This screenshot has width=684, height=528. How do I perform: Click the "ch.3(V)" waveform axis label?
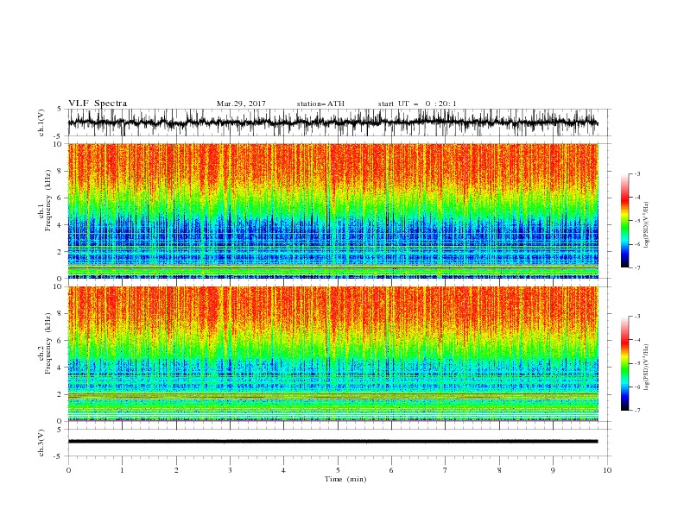point(41,443)
